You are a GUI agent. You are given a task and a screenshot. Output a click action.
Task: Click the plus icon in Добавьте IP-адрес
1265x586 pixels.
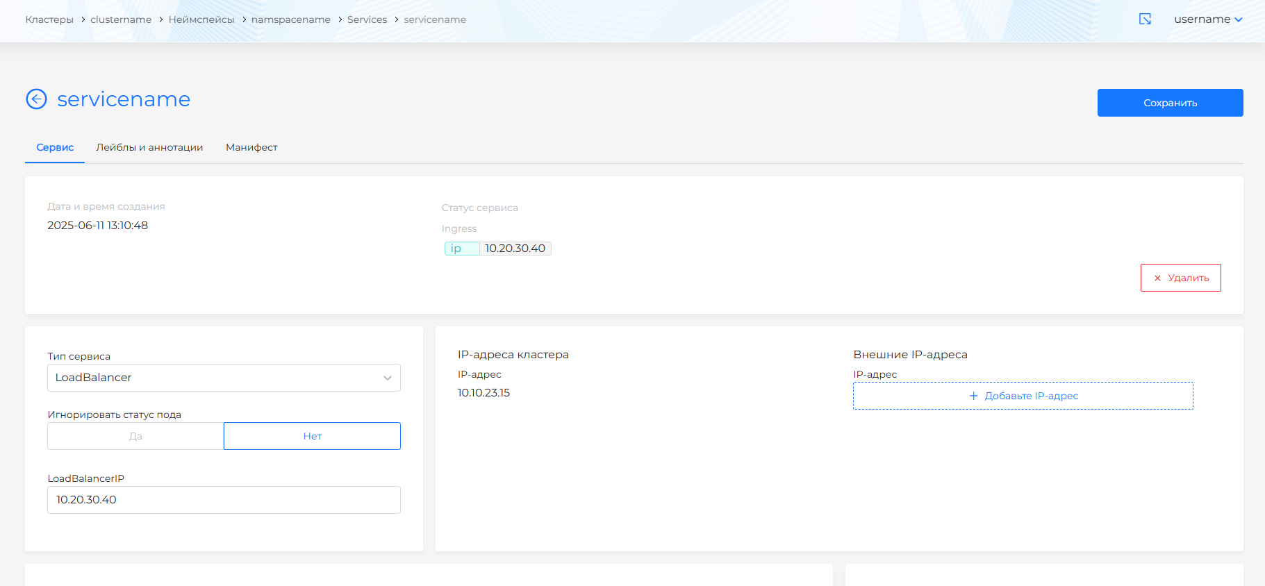tap(973, 396)
